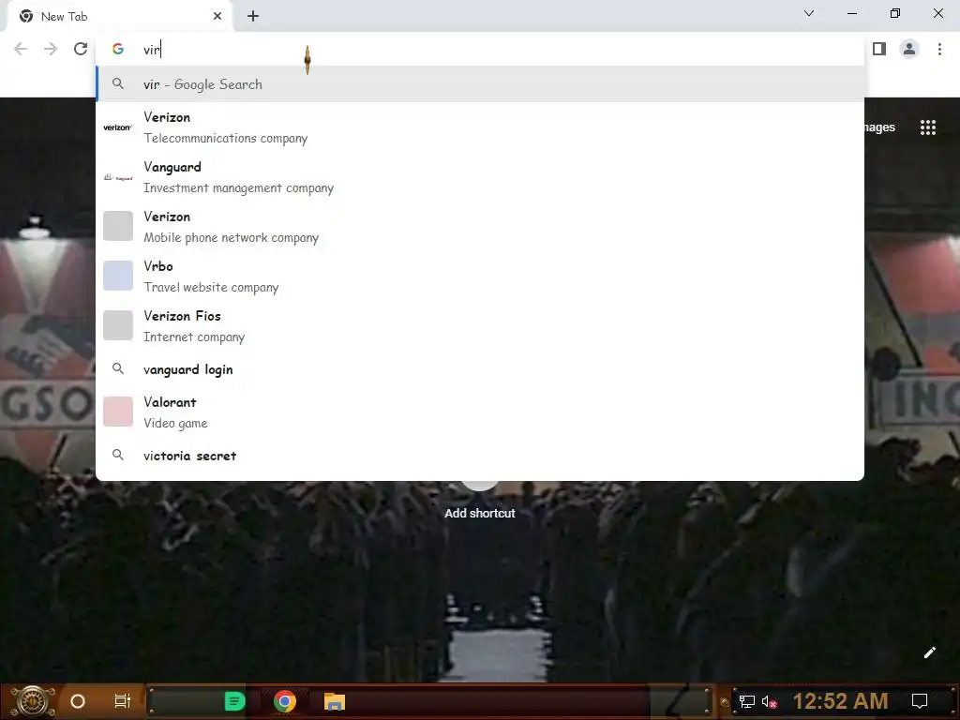Open the profile avatar button
Screen dimensions: 960x720
909,49
